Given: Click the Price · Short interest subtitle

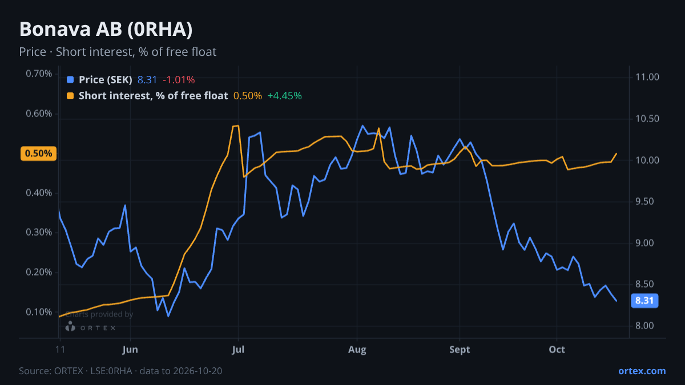Looking at the screenshot, I should coord(118,52).
